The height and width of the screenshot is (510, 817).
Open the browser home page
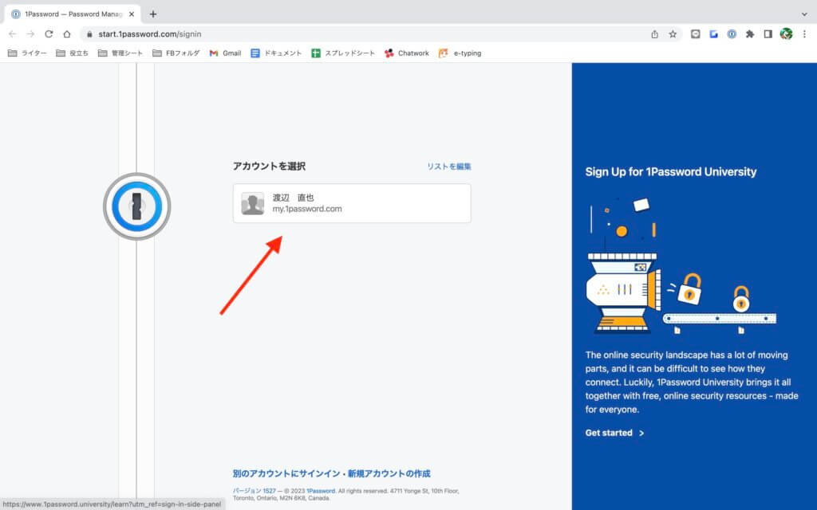[x=67, y=33]
